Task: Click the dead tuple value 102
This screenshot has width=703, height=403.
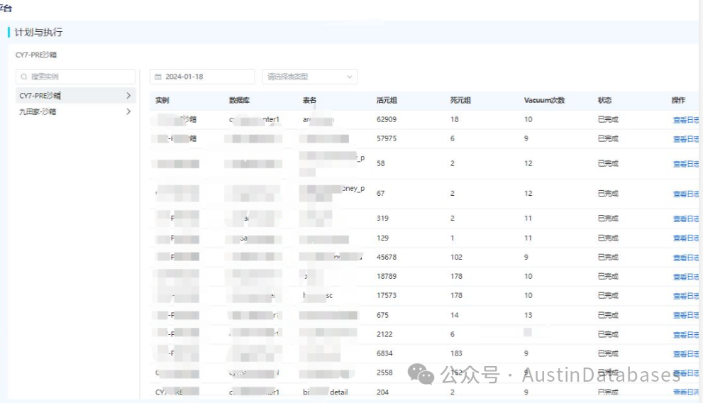Action: click(x=456, y=257)
